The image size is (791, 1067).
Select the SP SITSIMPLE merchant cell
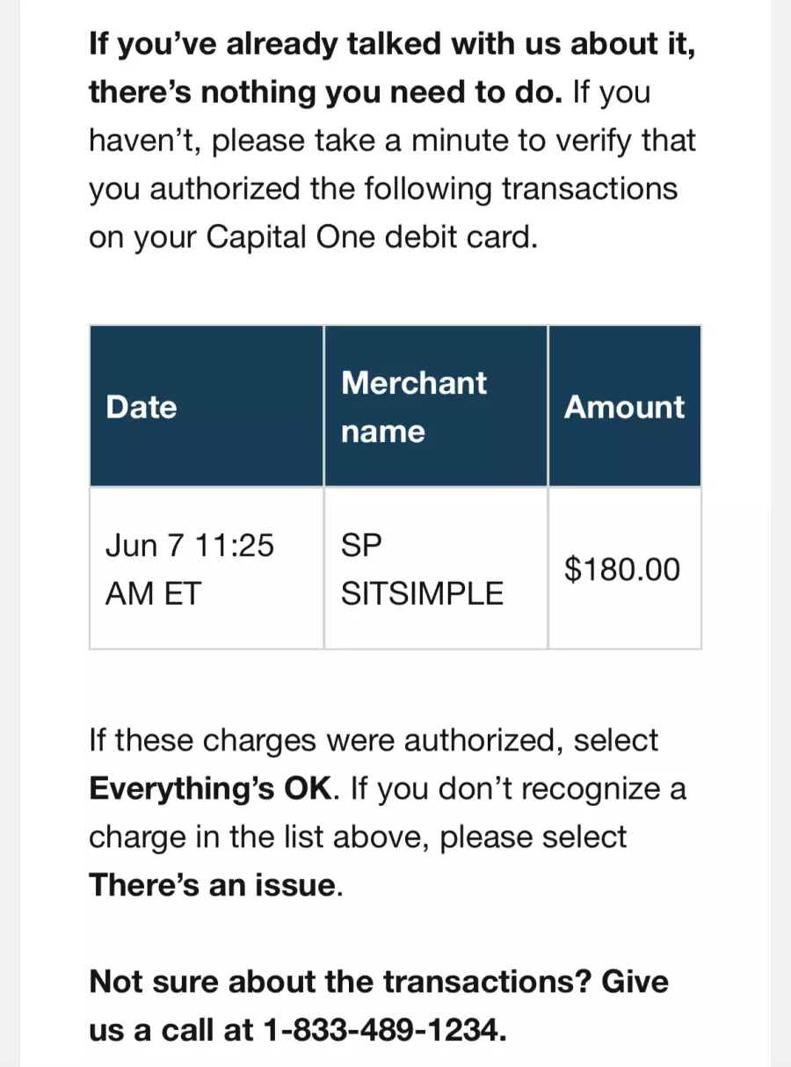pos(436,569)
